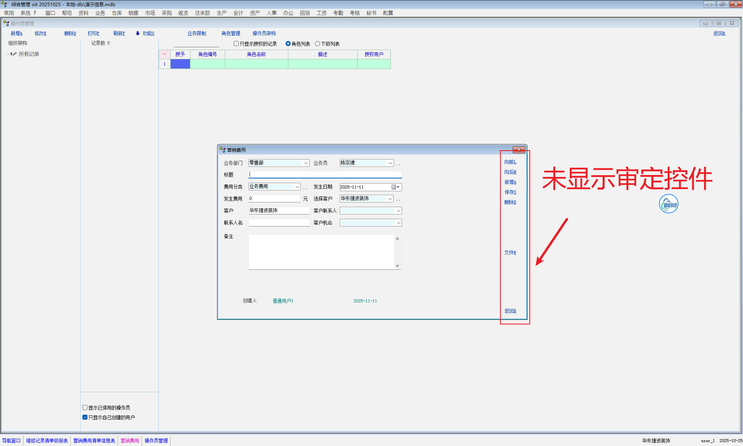This screenshot has height=446, width=743.
Task: Click the 标题 text input field
Action: (x=325, y=175)
